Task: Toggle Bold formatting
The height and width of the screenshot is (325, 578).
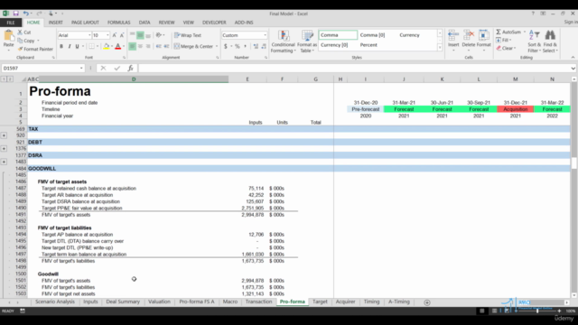Action: pyautogui.click(x=61, y=46)
